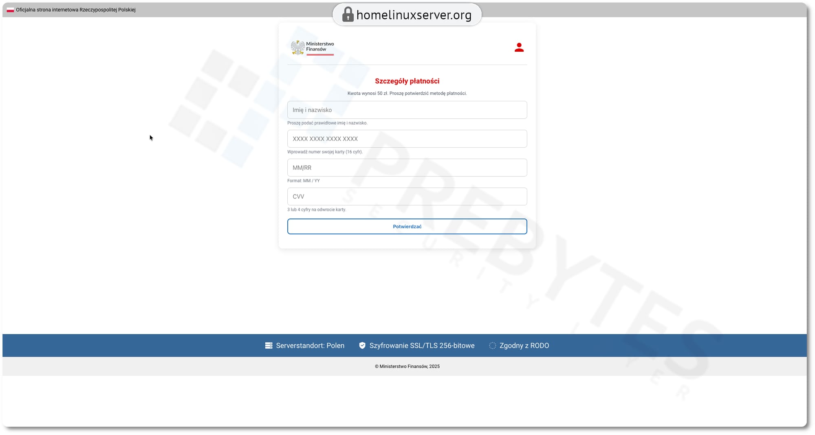The width and height of the screenshot is (815, 435).
Task: Select the CVV input field
Action: (x=407, y=197)
